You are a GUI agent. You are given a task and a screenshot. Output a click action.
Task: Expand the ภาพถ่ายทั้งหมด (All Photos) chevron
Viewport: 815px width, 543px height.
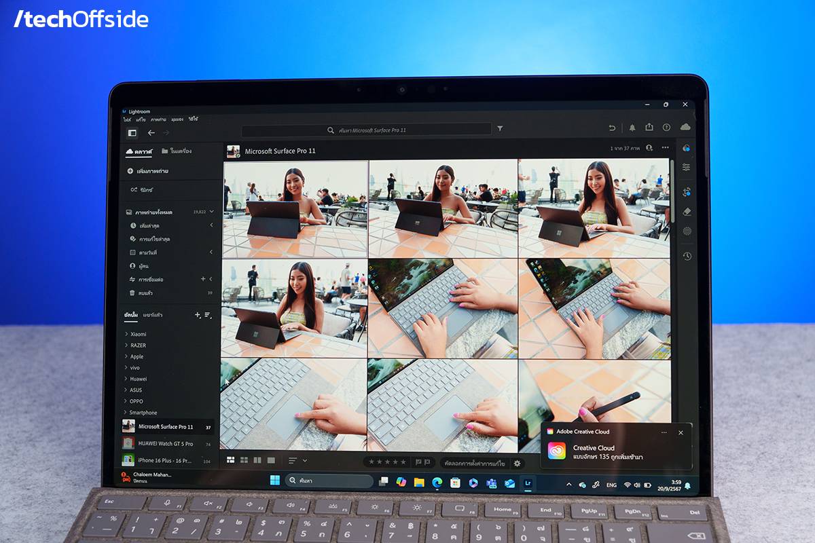click(211, 212)
